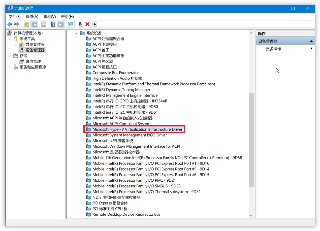Select Microsoft Hyper-V Virtualization Infrastructure Driver
Viewport: 320px width, 231px height.
coord(137,129)
